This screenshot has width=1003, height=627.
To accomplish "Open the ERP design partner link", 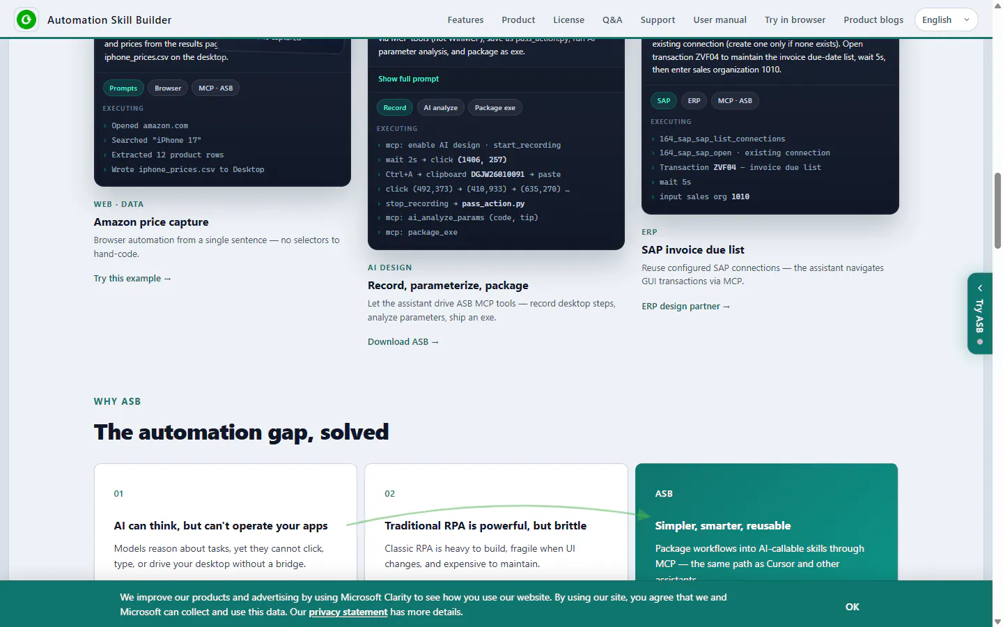I will tap(686, 306).
